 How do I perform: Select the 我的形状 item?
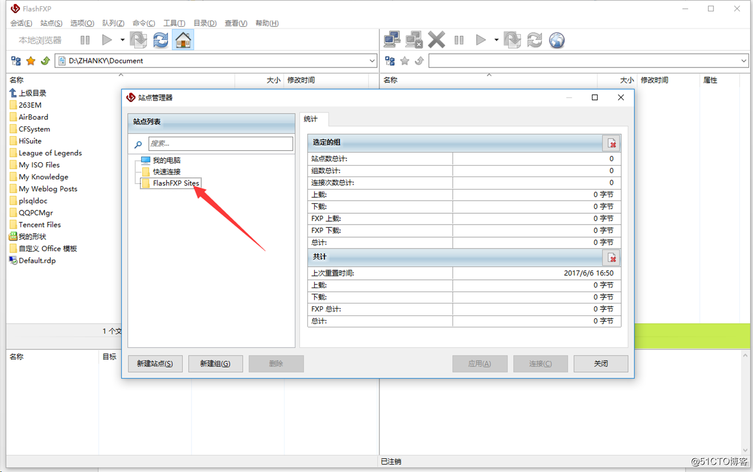pos(28,237)
